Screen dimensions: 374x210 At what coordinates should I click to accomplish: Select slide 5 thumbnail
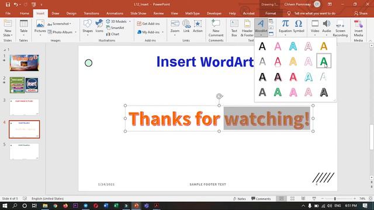(x=24, y=151)
